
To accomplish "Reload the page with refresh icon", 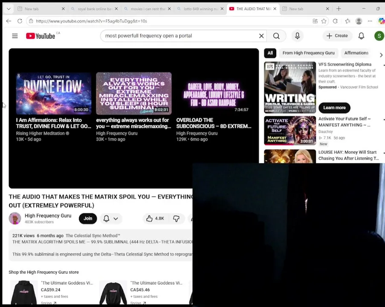I will click(20, 21).
